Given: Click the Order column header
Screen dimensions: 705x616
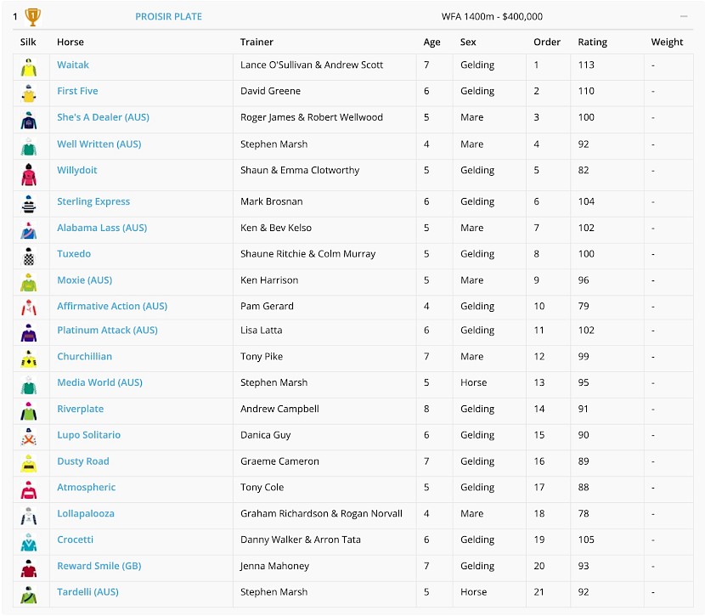Looking at the screenshot, I should (547, 42).
